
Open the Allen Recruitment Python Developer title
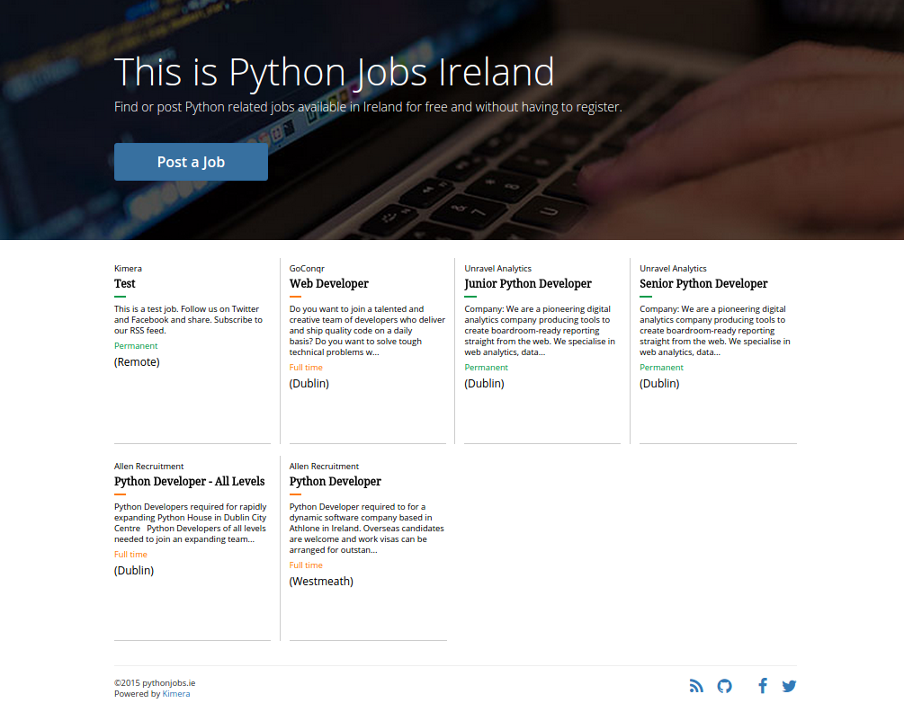click(x=335, y=481)
